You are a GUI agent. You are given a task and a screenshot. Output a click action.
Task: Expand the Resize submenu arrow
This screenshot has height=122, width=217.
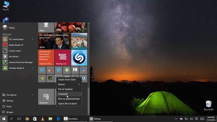point(79,84)
